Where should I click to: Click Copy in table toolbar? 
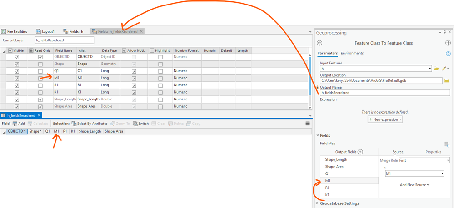click(x=194, y=124)
